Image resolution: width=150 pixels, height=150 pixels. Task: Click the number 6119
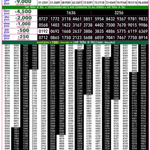point(132,31)
